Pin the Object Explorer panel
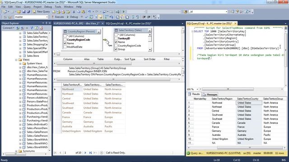 pyautogui.click(x=46, y=23)
